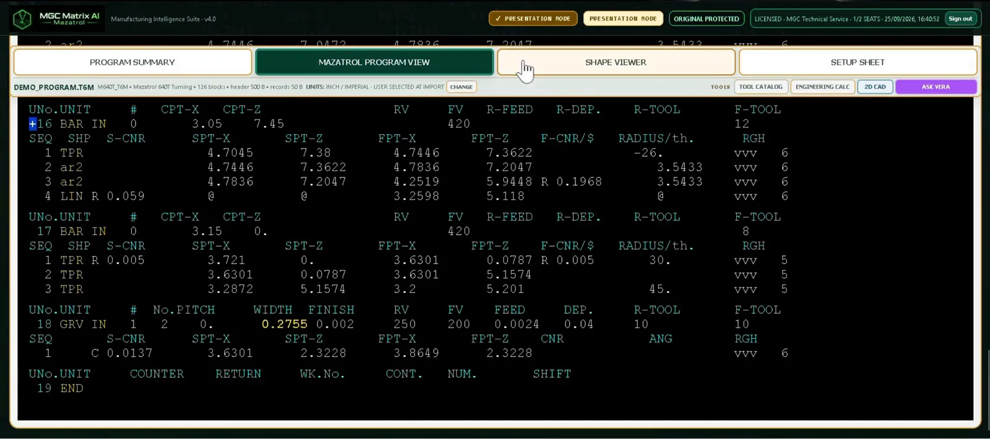The image size is (990, 439).
Task: Click the S-CNR value C 0.0137
Action: (x=122, y=353)
